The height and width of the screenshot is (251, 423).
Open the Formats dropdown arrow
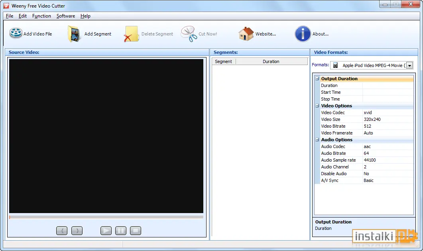tap(409, 65)
